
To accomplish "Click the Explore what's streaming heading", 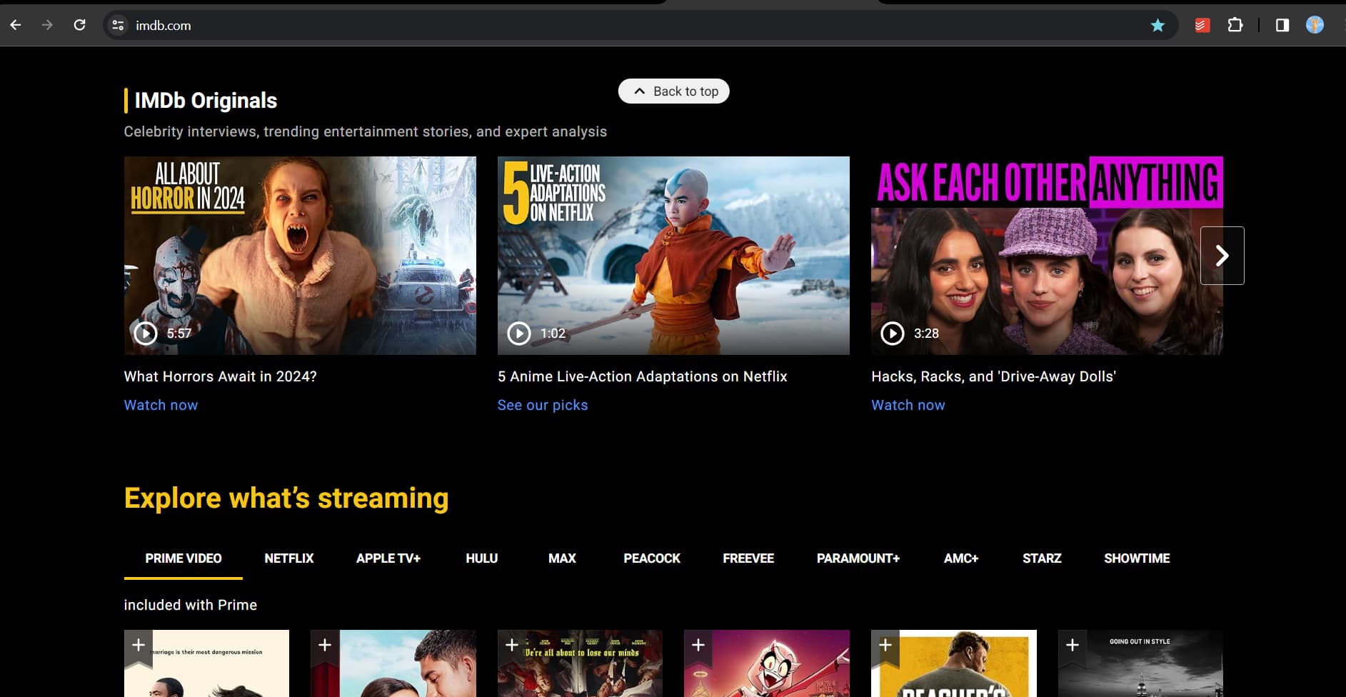I will click(x=286, y=498).
